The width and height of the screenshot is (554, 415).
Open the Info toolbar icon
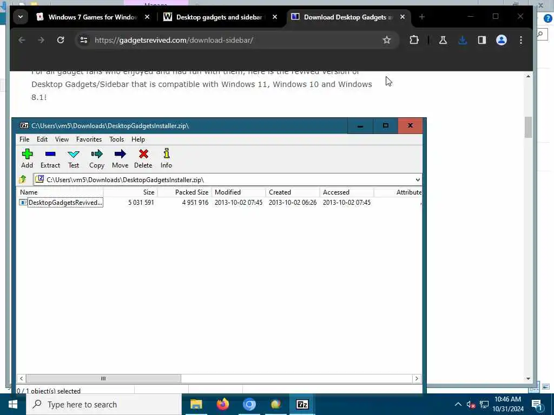tap(167, 158)
